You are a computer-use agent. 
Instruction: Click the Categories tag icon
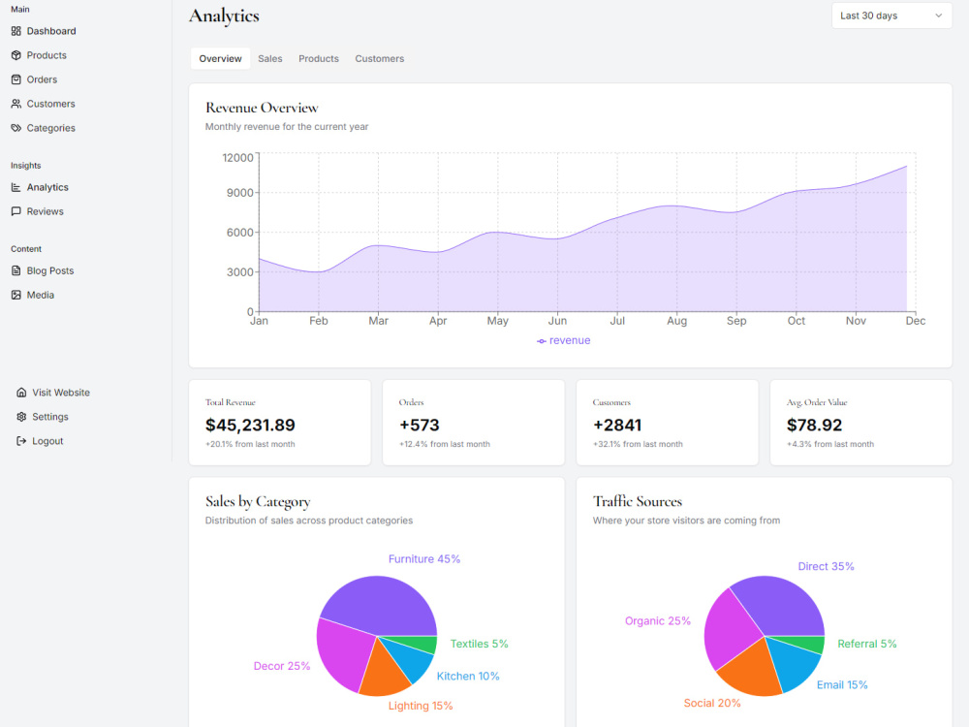[16, 128]
